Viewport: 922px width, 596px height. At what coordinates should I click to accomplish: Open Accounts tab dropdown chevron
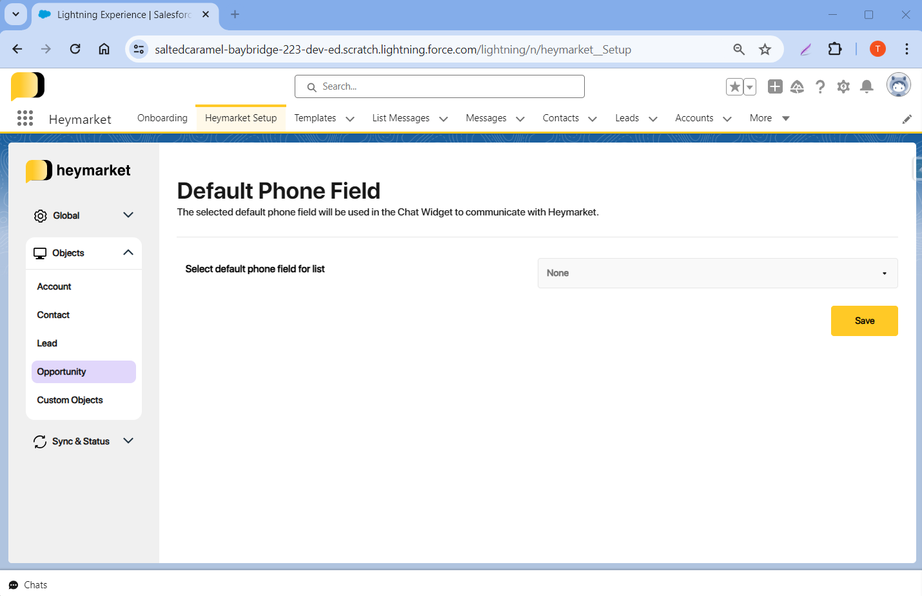click(x=727, y=119)
